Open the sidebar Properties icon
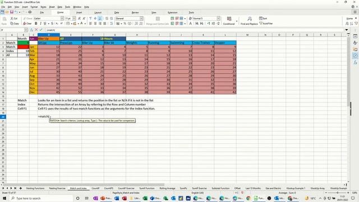 (355, 36)
